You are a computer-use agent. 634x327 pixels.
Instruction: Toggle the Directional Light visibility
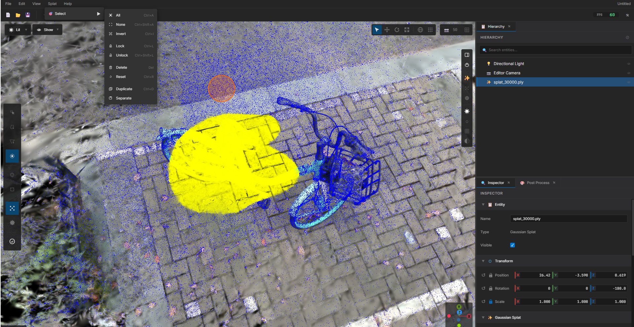pos(628,63)
